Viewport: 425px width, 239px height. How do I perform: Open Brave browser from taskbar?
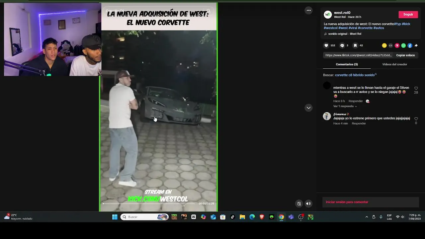point(262,217)
